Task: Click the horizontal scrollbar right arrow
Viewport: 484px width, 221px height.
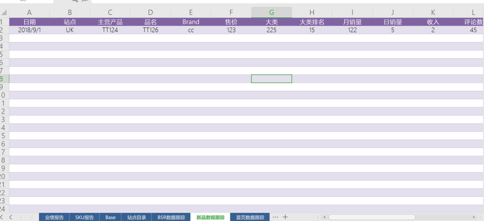Action: tap(474, 217)
